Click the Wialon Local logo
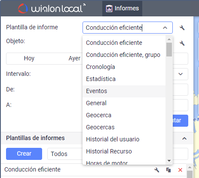 click(52, 9)
